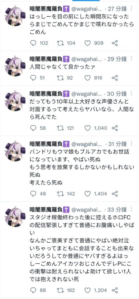This screenshot has width=139, height=299.
Task: Open profile avatar on the 31-minute tweet
Action: click(x=15, y=151)
